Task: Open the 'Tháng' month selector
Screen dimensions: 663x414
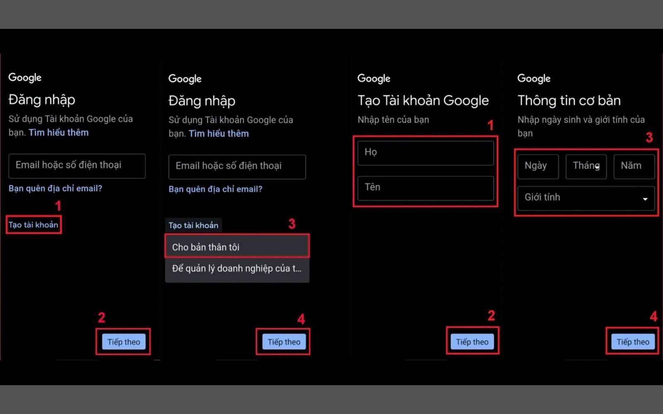Action: click(586, 166)
